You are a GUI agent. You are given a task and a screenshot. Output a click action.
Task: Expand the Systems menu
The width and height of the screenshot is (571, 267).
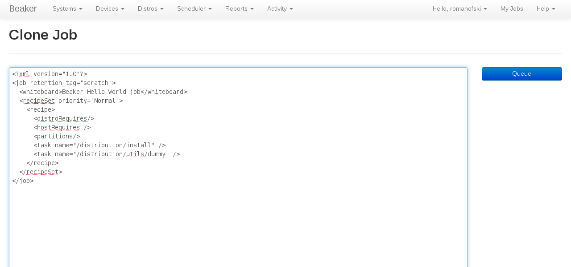pos(67,8)
